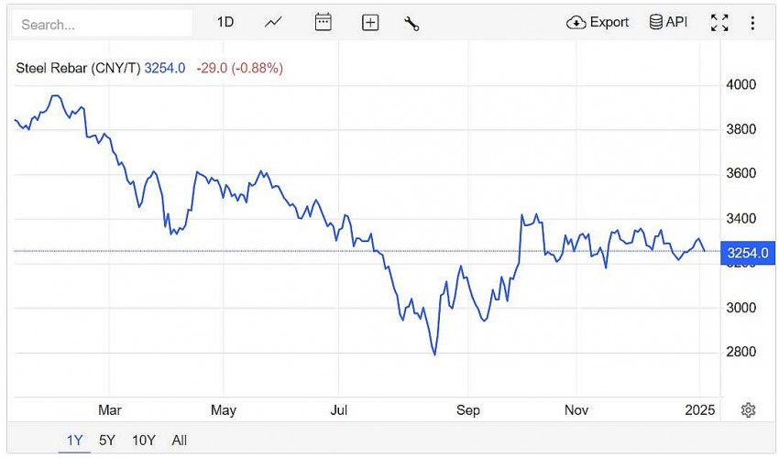Click the chart's peak near 4000
This screenshot has height=458, width=779.
[x=55, y=95]
